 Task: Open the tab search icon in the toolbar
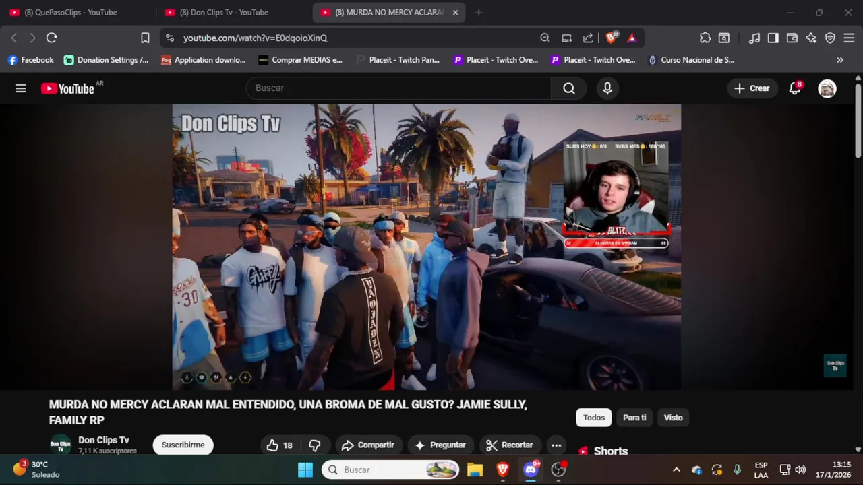tap(724, 38)
